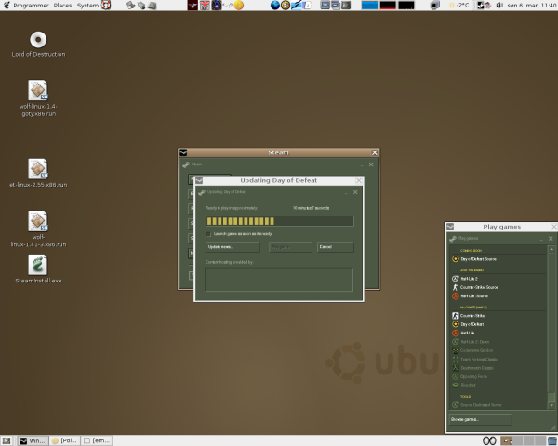Click the round orange launcher in top panel
The width and height of the screenshot is (558, 446).
(x=239, y=5)
